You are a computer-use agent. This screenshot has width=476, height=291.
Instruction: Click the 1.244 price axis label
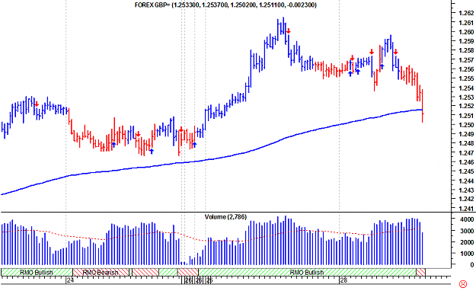(x=466, y=181)
